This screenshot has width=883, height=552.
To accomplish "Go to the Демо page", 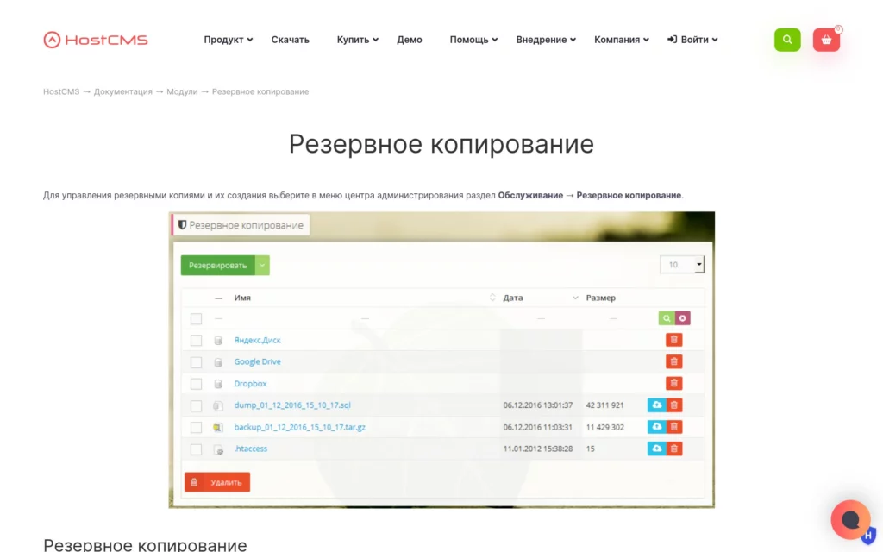I will click(410, 40).
